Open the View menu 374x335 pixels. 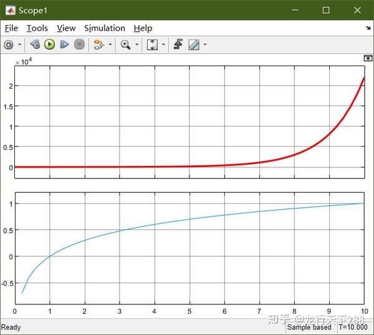click(66, 28)
